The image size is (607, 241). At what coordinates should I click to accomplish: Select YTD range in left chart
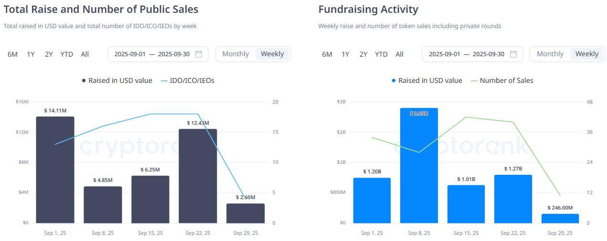[67, 54]
